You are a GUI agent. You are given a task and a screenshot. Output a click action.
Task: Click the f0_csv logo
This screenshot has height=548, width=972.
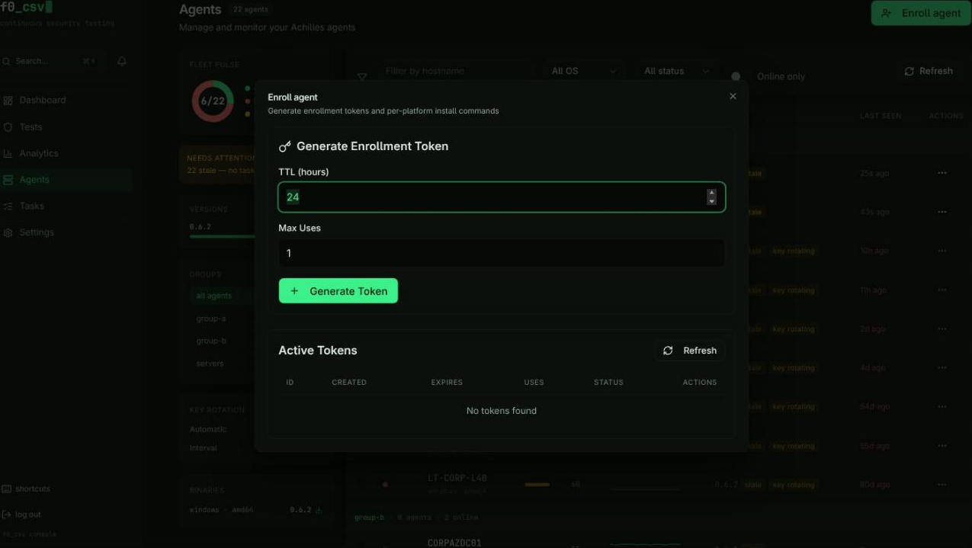(x=27, y=8)
